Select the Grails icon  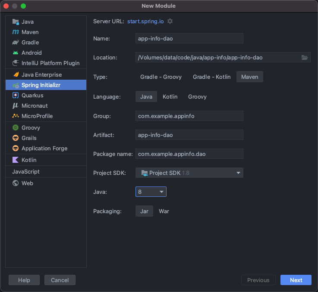(16, 138)
